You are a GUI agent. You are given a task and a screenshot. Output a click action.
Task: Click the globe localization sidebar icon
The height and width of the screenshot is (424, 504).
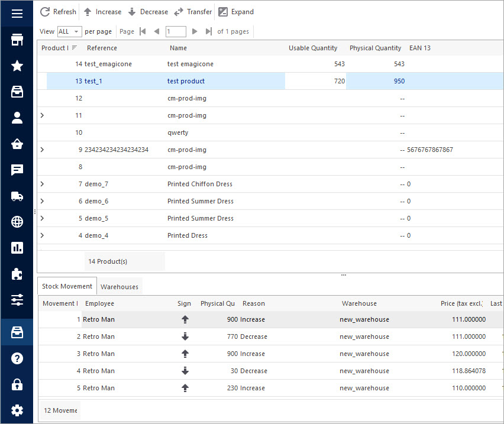[x=17, y=222]
